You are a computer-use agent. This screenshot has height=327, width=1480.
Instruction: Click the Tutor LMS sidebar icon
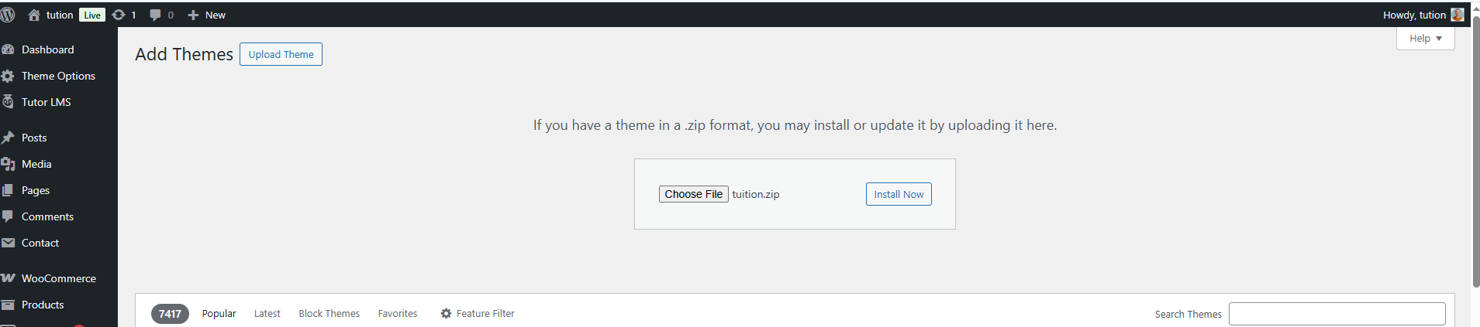coord(8,102)
